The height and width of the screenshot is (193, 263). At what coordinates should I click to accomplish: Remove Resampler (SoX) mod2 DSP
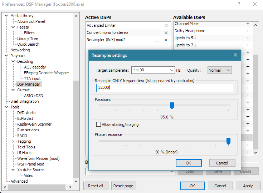(x=166, y=40)
